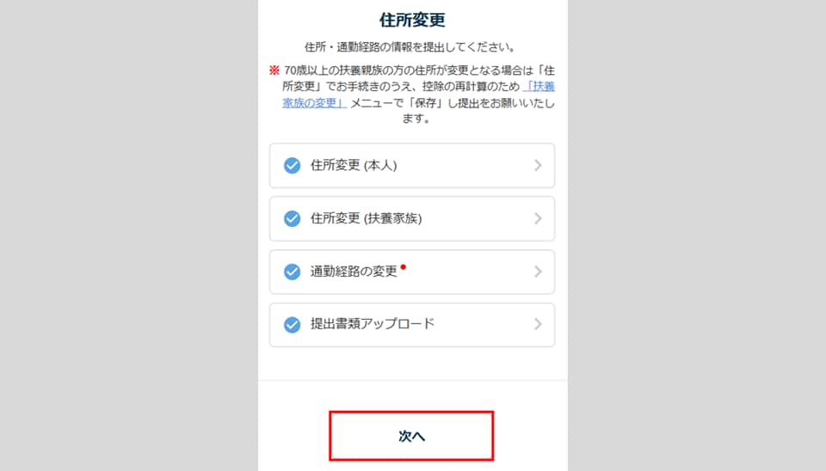This screenshot has height=471, width=826.
Task: Expand 住所変更 (本人) using its right chevron
Action: [538, 166]
